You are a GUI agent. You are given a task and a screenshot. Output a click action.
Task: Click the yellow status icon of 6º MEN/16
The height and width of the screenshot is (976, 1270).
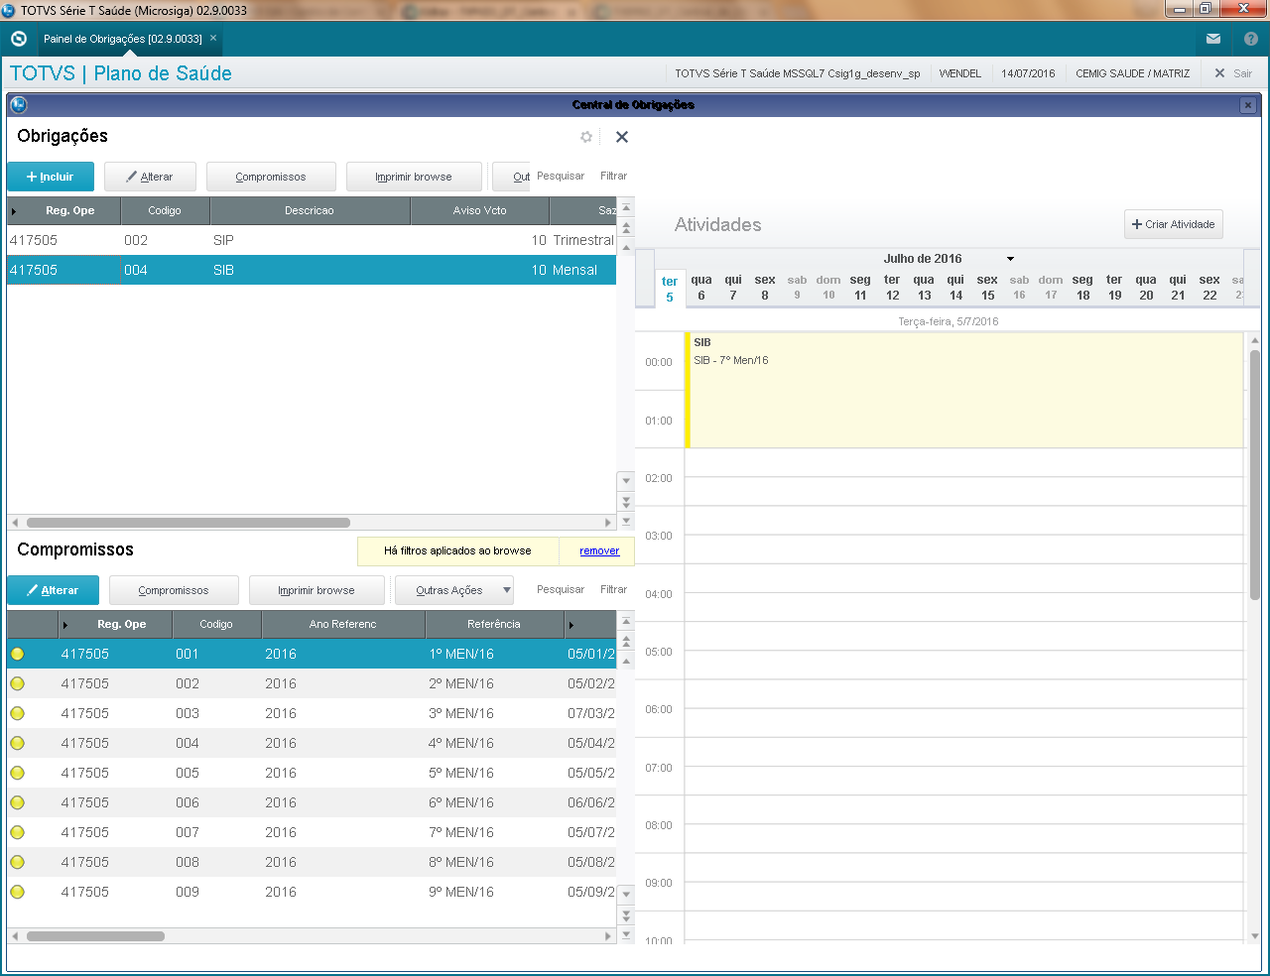pyautogui.click(x=17, y=802)
